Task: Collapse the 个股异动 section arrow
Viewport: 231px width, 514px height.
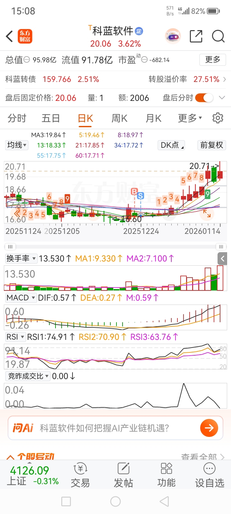Action: pyautogui.click(x=10, y=457)
